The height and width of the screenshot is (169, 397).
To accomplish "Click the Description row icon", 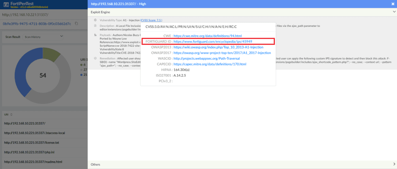I will point(95,26).
